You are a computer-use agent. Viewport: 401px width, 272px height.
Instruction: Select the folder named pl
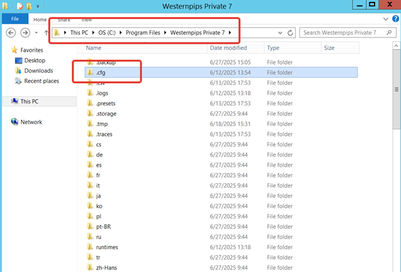tap(99, 217)
